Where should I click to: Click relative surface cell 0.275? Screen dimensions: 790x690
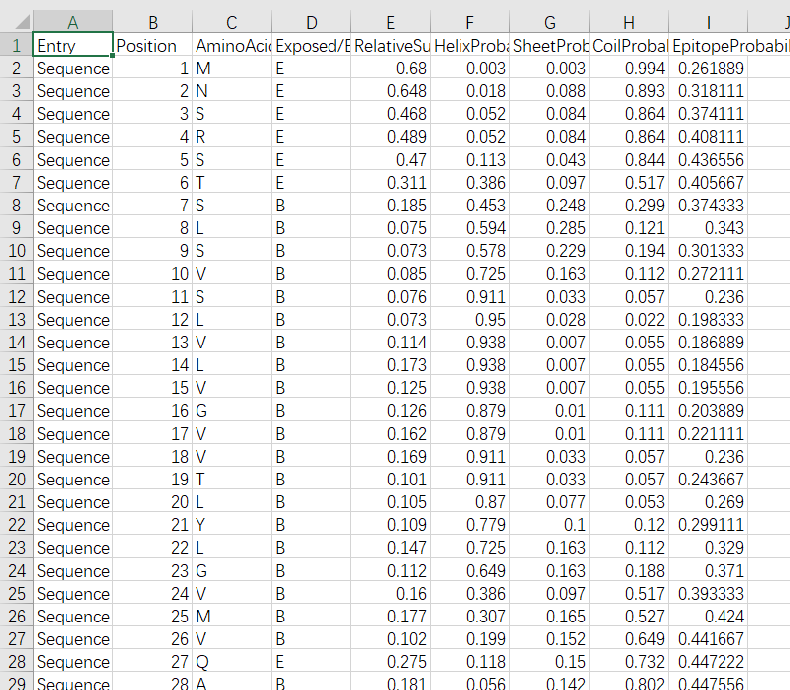(390, 662)
